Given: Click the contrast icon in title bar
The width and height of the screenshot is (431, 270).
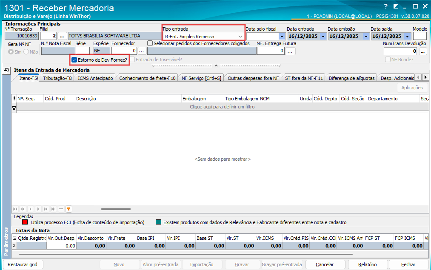Looking at the screenshot, I should [396, 6].
